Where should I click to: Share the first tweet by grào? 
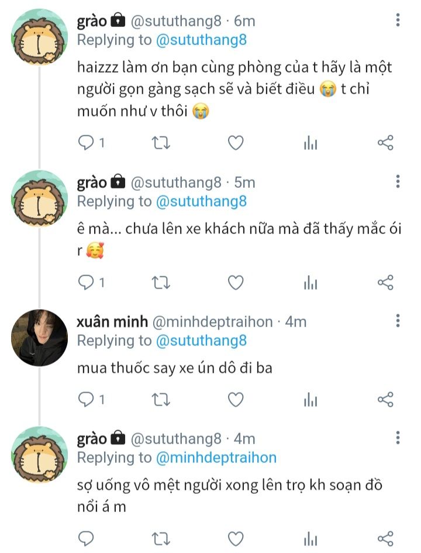[x=385, y=142]
